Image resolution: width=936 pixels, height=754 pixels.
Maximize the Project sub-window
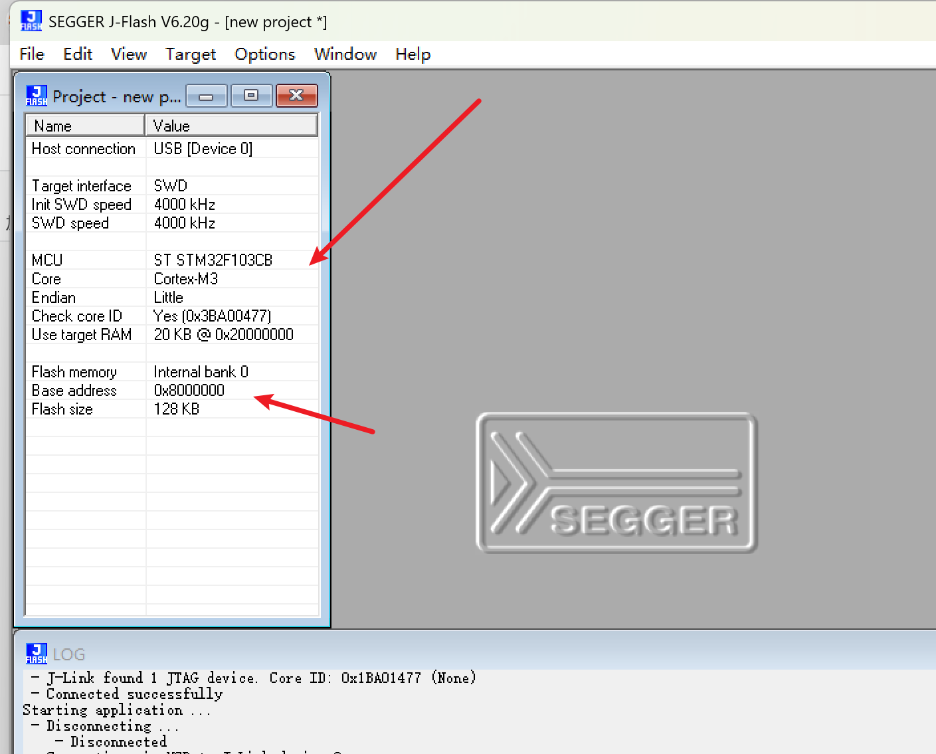251,96
